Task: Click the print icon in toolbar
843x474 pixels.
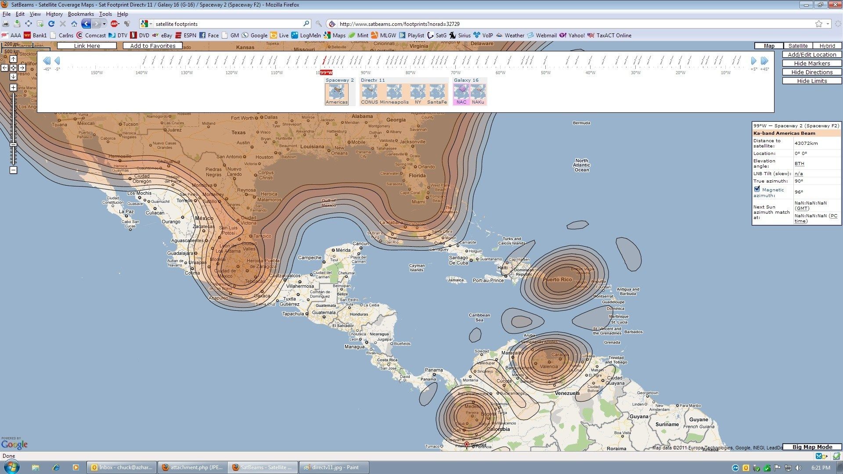Action: click(6, 24)
